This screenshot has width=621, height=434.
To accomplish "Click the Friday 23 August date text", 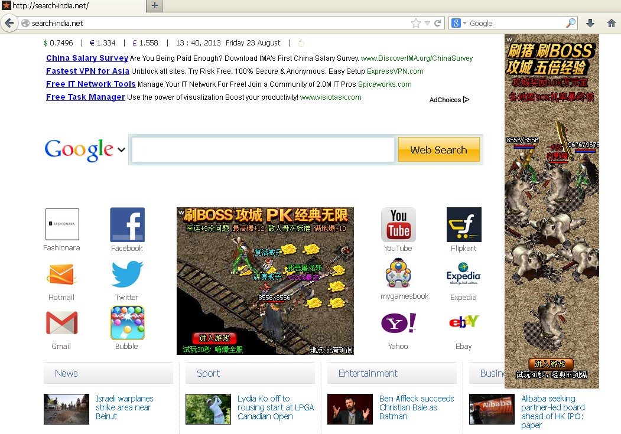I will 253,43.
